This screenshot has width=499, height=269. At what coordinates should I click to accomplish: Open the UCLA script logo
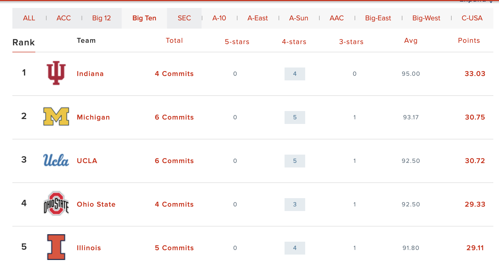[56, 160]
